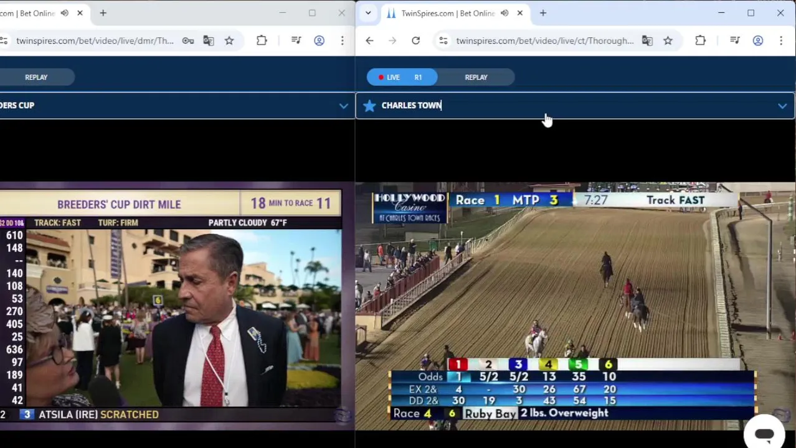Open tab search chevron in right window

(x=368, y=13)
